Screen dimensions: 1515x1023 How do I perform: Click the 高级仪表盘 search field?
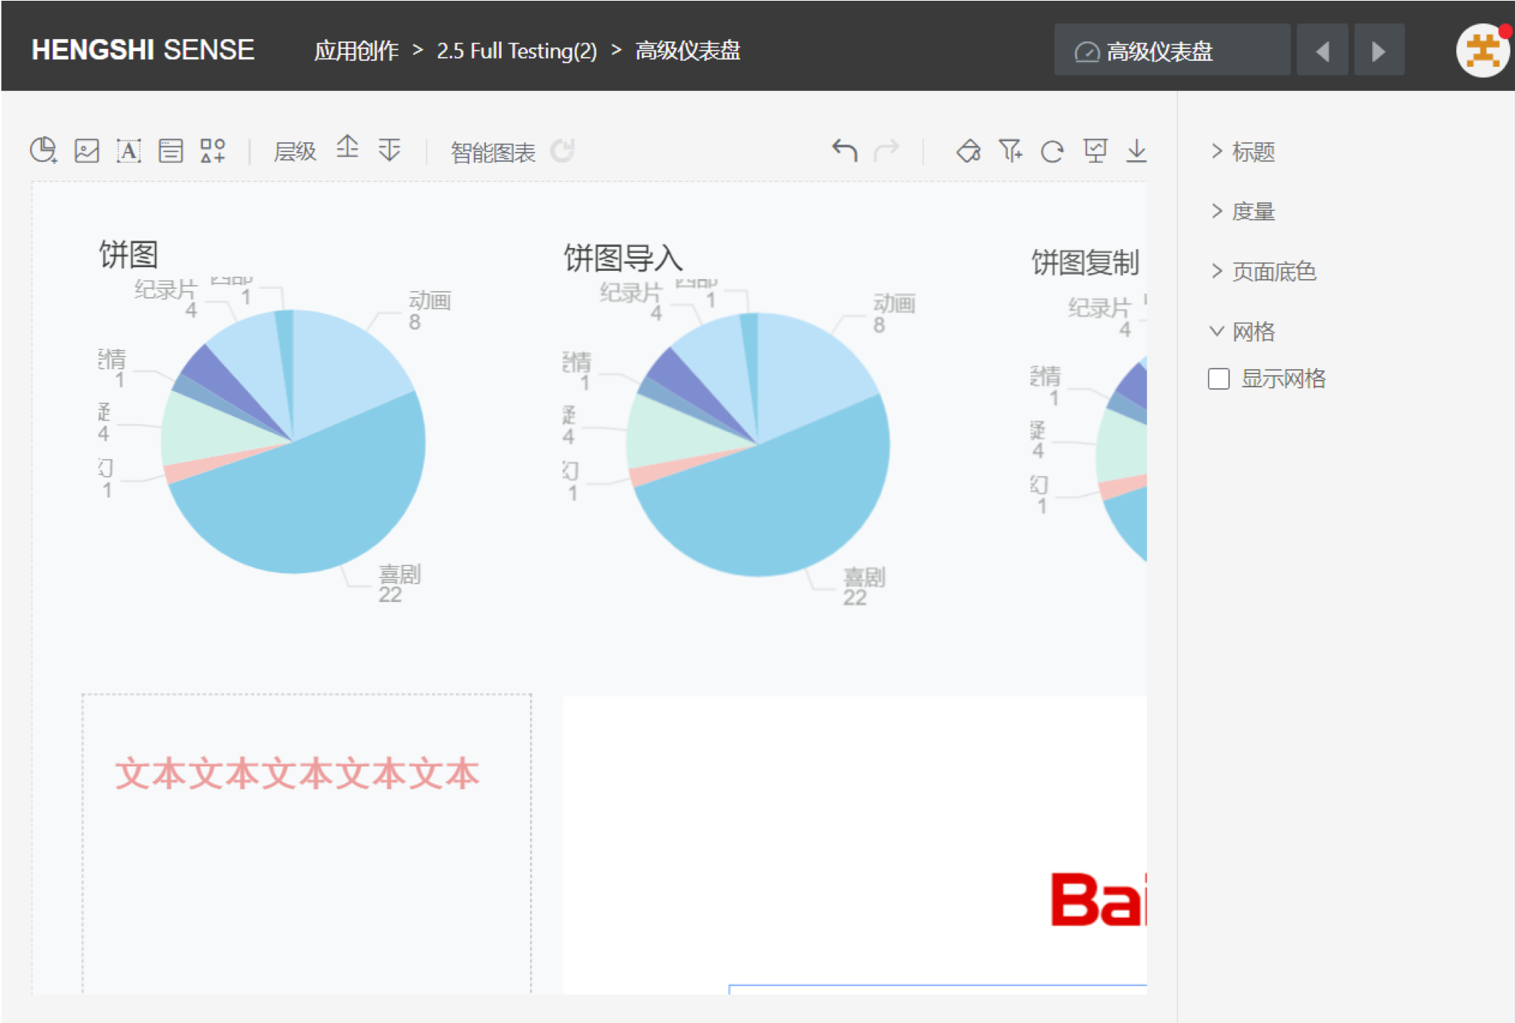coord(1171,50)
